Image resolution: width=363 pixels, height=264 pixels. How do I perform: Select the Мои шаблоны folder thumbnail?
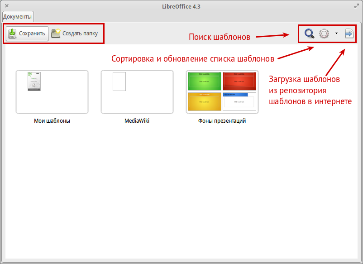pyautogui.click(x=52, y=92)
